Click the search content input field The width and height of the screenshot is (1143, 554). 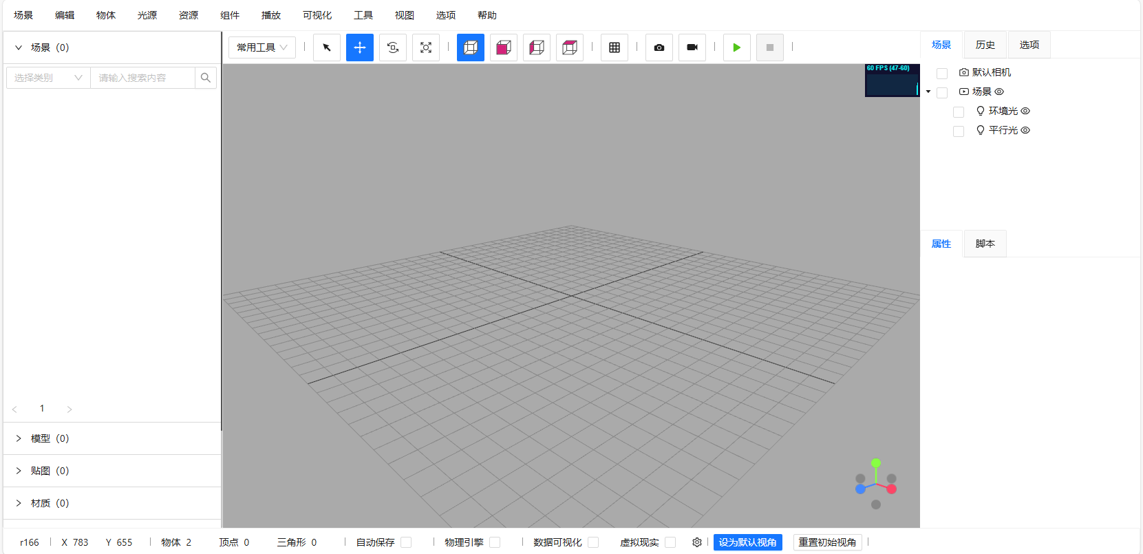click(143, 78)
